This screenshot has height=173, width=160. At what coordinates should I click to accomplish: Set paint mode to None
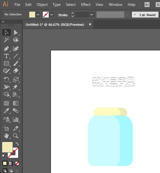17,163
